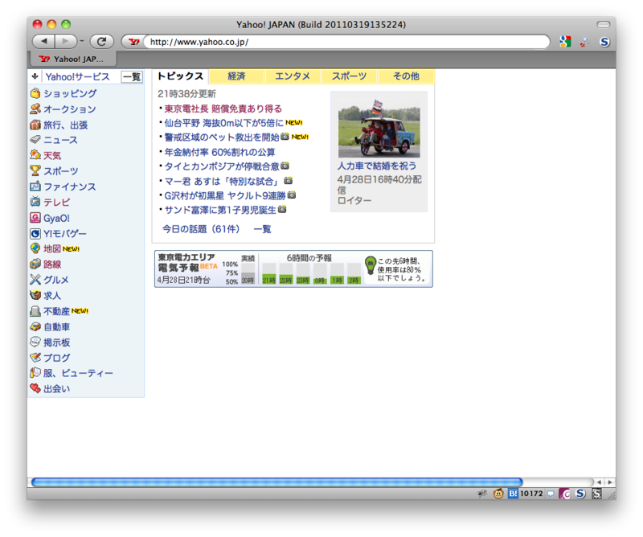Open the 求人 jobs icon

[x=35, y=295]
